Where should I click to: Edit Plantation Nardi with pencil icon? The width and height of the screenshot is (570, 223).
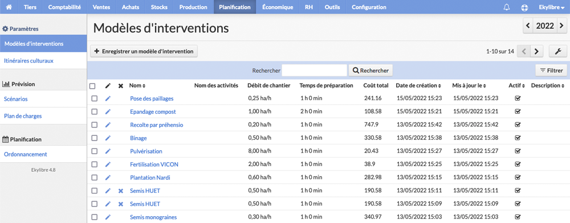click(108, 177)
